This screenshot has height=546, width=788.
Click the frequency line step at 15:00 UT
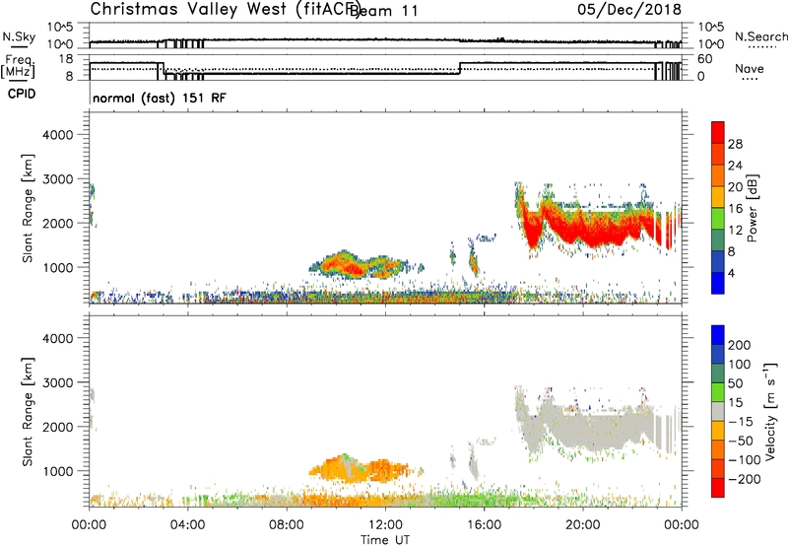point(460,68)
